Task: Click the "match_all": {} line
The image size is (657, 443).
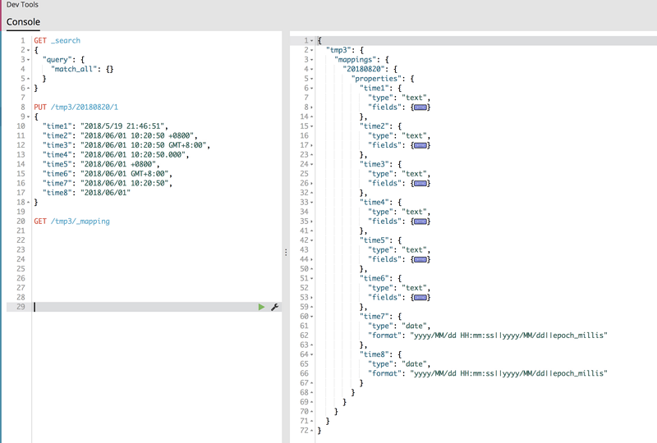Action: pyautogui.click(x=82, y=69)
